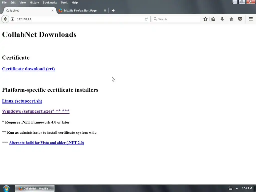
Task: Open the site information icon in address bar
Action: 12,19
